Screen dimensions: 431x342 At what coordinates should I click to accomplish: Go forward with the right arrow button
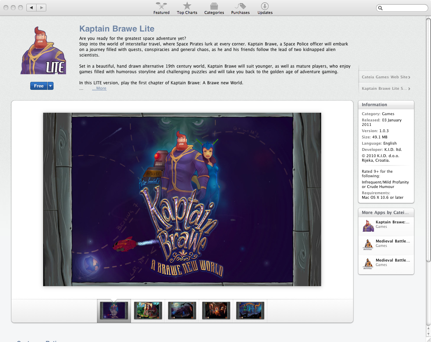(x=41, y=8)
